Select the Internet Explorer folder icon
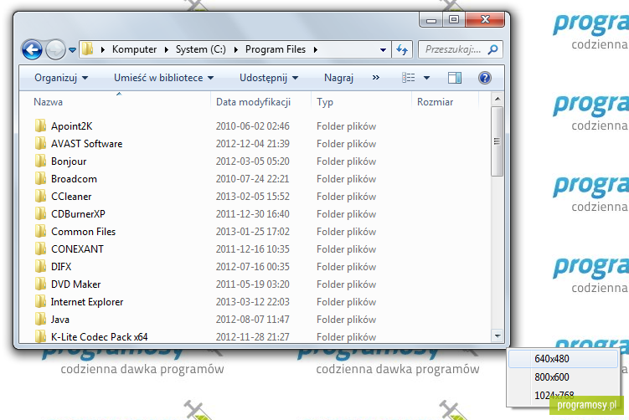The image size is (629, 420). [x=40, y=302]
